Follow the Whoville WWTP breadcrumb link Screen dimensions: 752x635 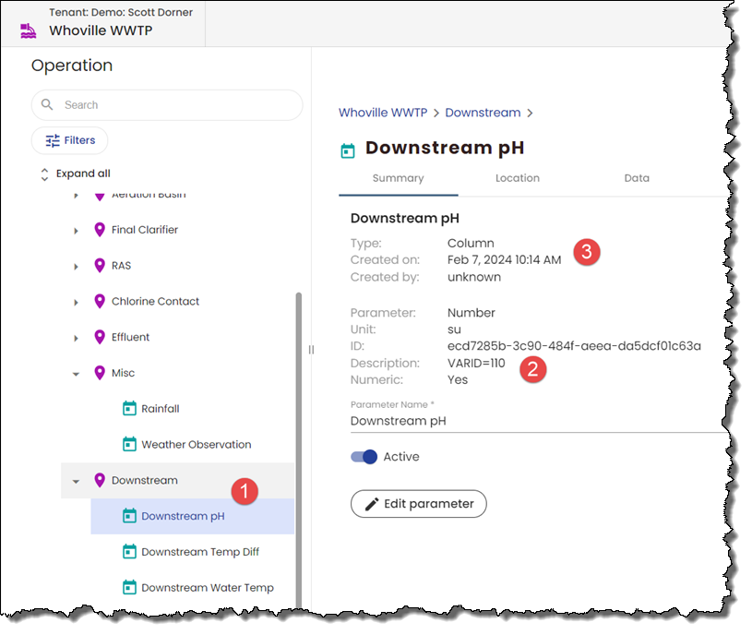coord(382,113)
